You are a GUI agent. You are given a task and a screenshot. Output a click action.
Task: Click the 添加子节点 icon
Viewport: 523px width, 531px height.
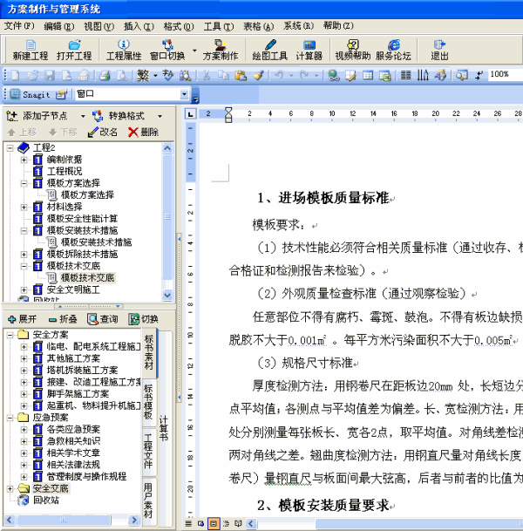pyautogui.click(x=11, y=116)
